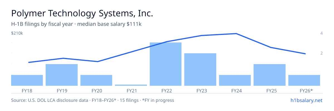
Task: Click the $210k salary axis label
Action: tap(17, 33)
